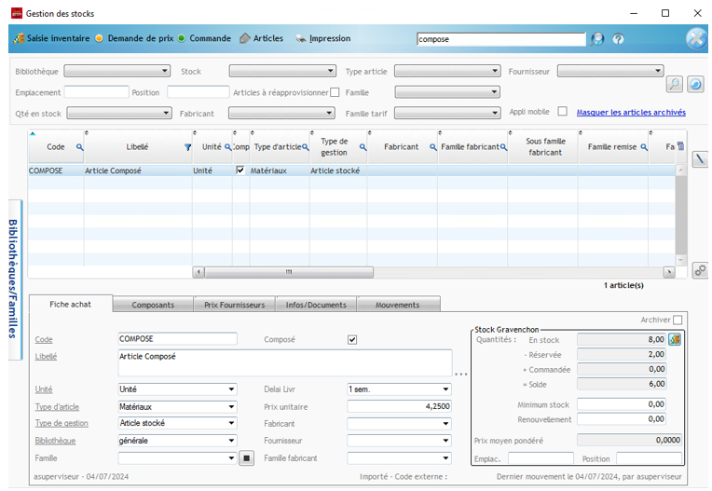Open Demande de prix from the toolbar

[135, 38]
